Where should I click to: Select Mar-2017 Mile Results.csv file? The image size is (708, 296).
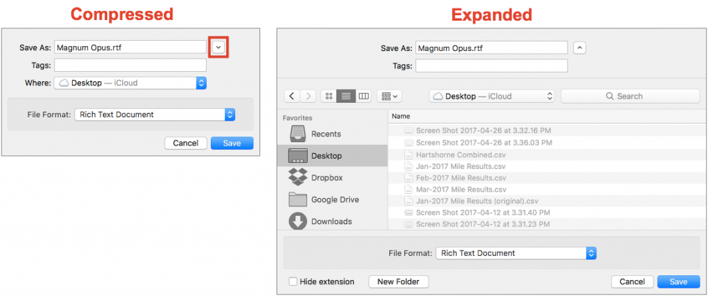[548, 189]
